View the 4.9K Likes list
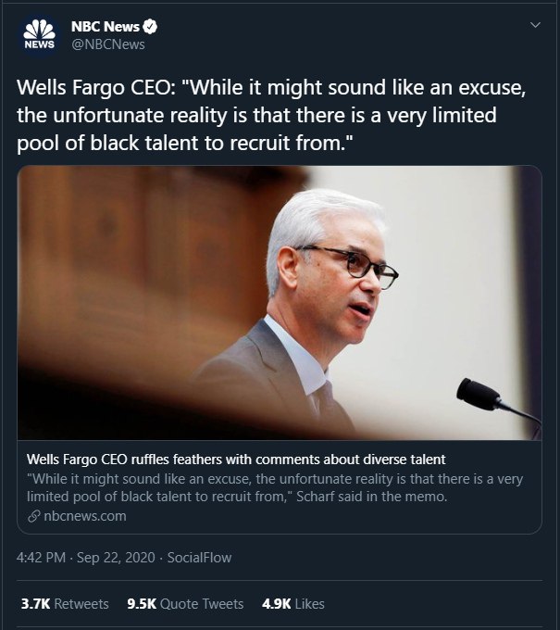This screenshot has height=630, width=560. (293, 604)
